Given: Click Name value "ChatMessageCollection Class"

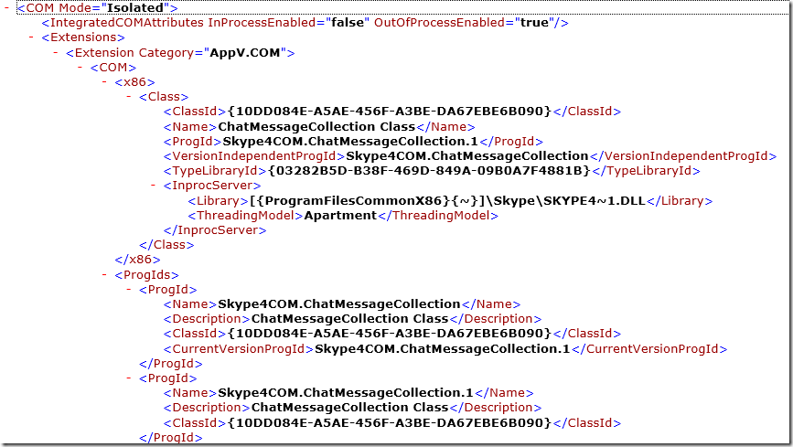Looking at the screenshot, I should coord(316,126).
